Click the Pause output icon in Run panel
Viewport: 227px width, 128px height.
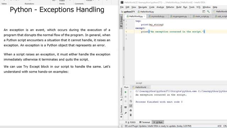click(126, 101)
